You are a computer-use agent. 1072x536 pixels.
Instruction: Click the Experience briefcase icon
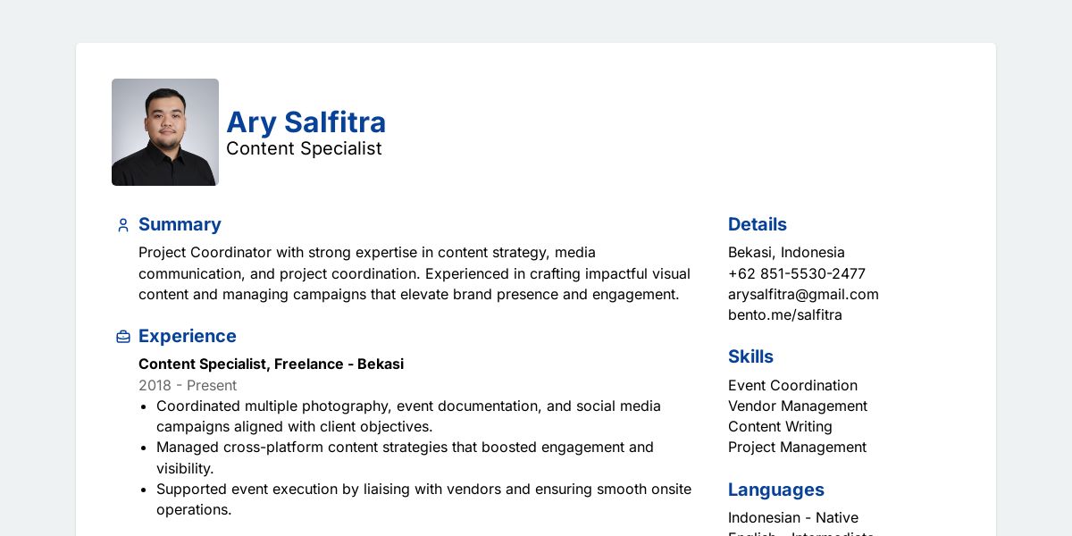coord(123,337)
